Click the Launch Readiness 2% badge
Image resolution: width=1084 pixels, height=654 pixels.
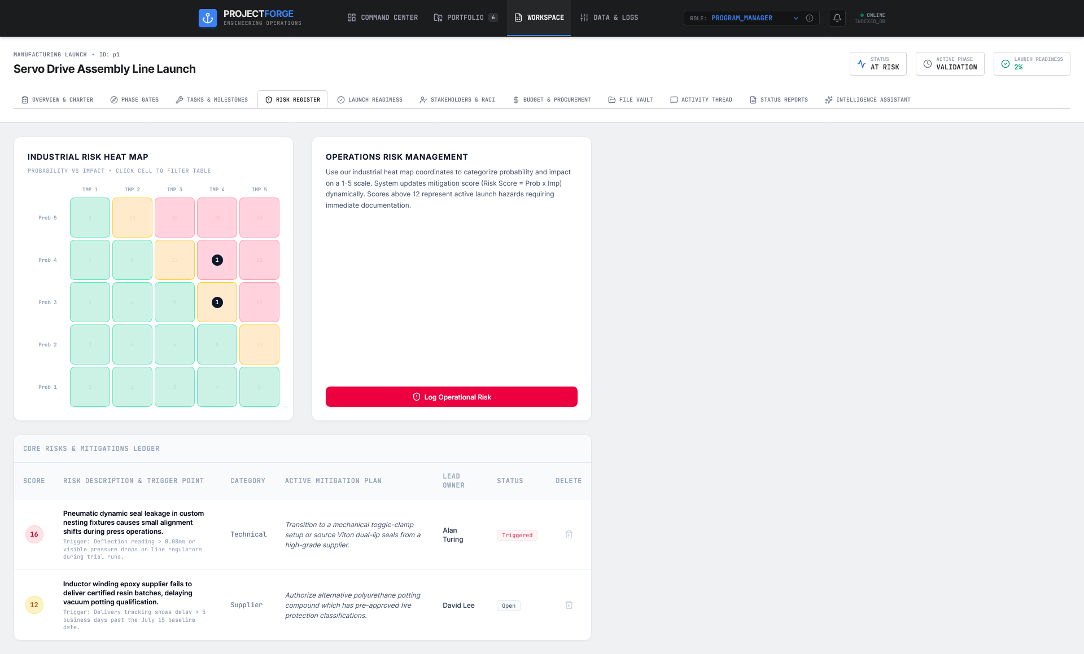pyautogui.click(x=1031, y=64)
